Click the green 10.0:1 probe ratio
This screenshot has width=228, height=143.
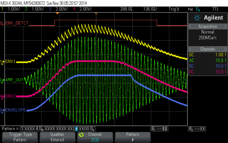click(x=221, y=60)
